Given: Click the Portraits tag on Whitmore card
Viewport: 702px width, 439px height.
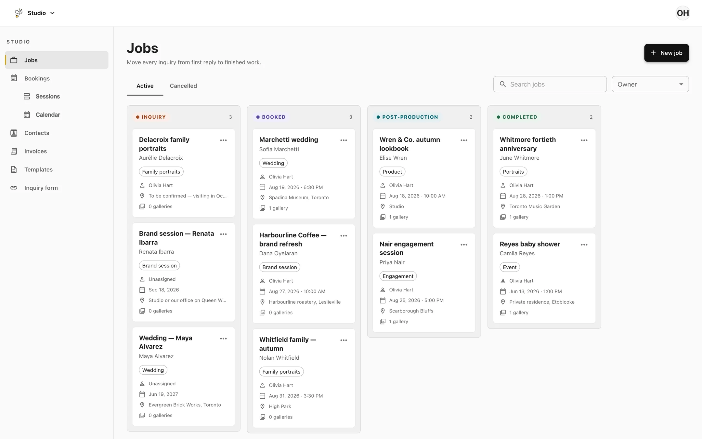Looking at the screenshot, I should click(x=513, y=172).
